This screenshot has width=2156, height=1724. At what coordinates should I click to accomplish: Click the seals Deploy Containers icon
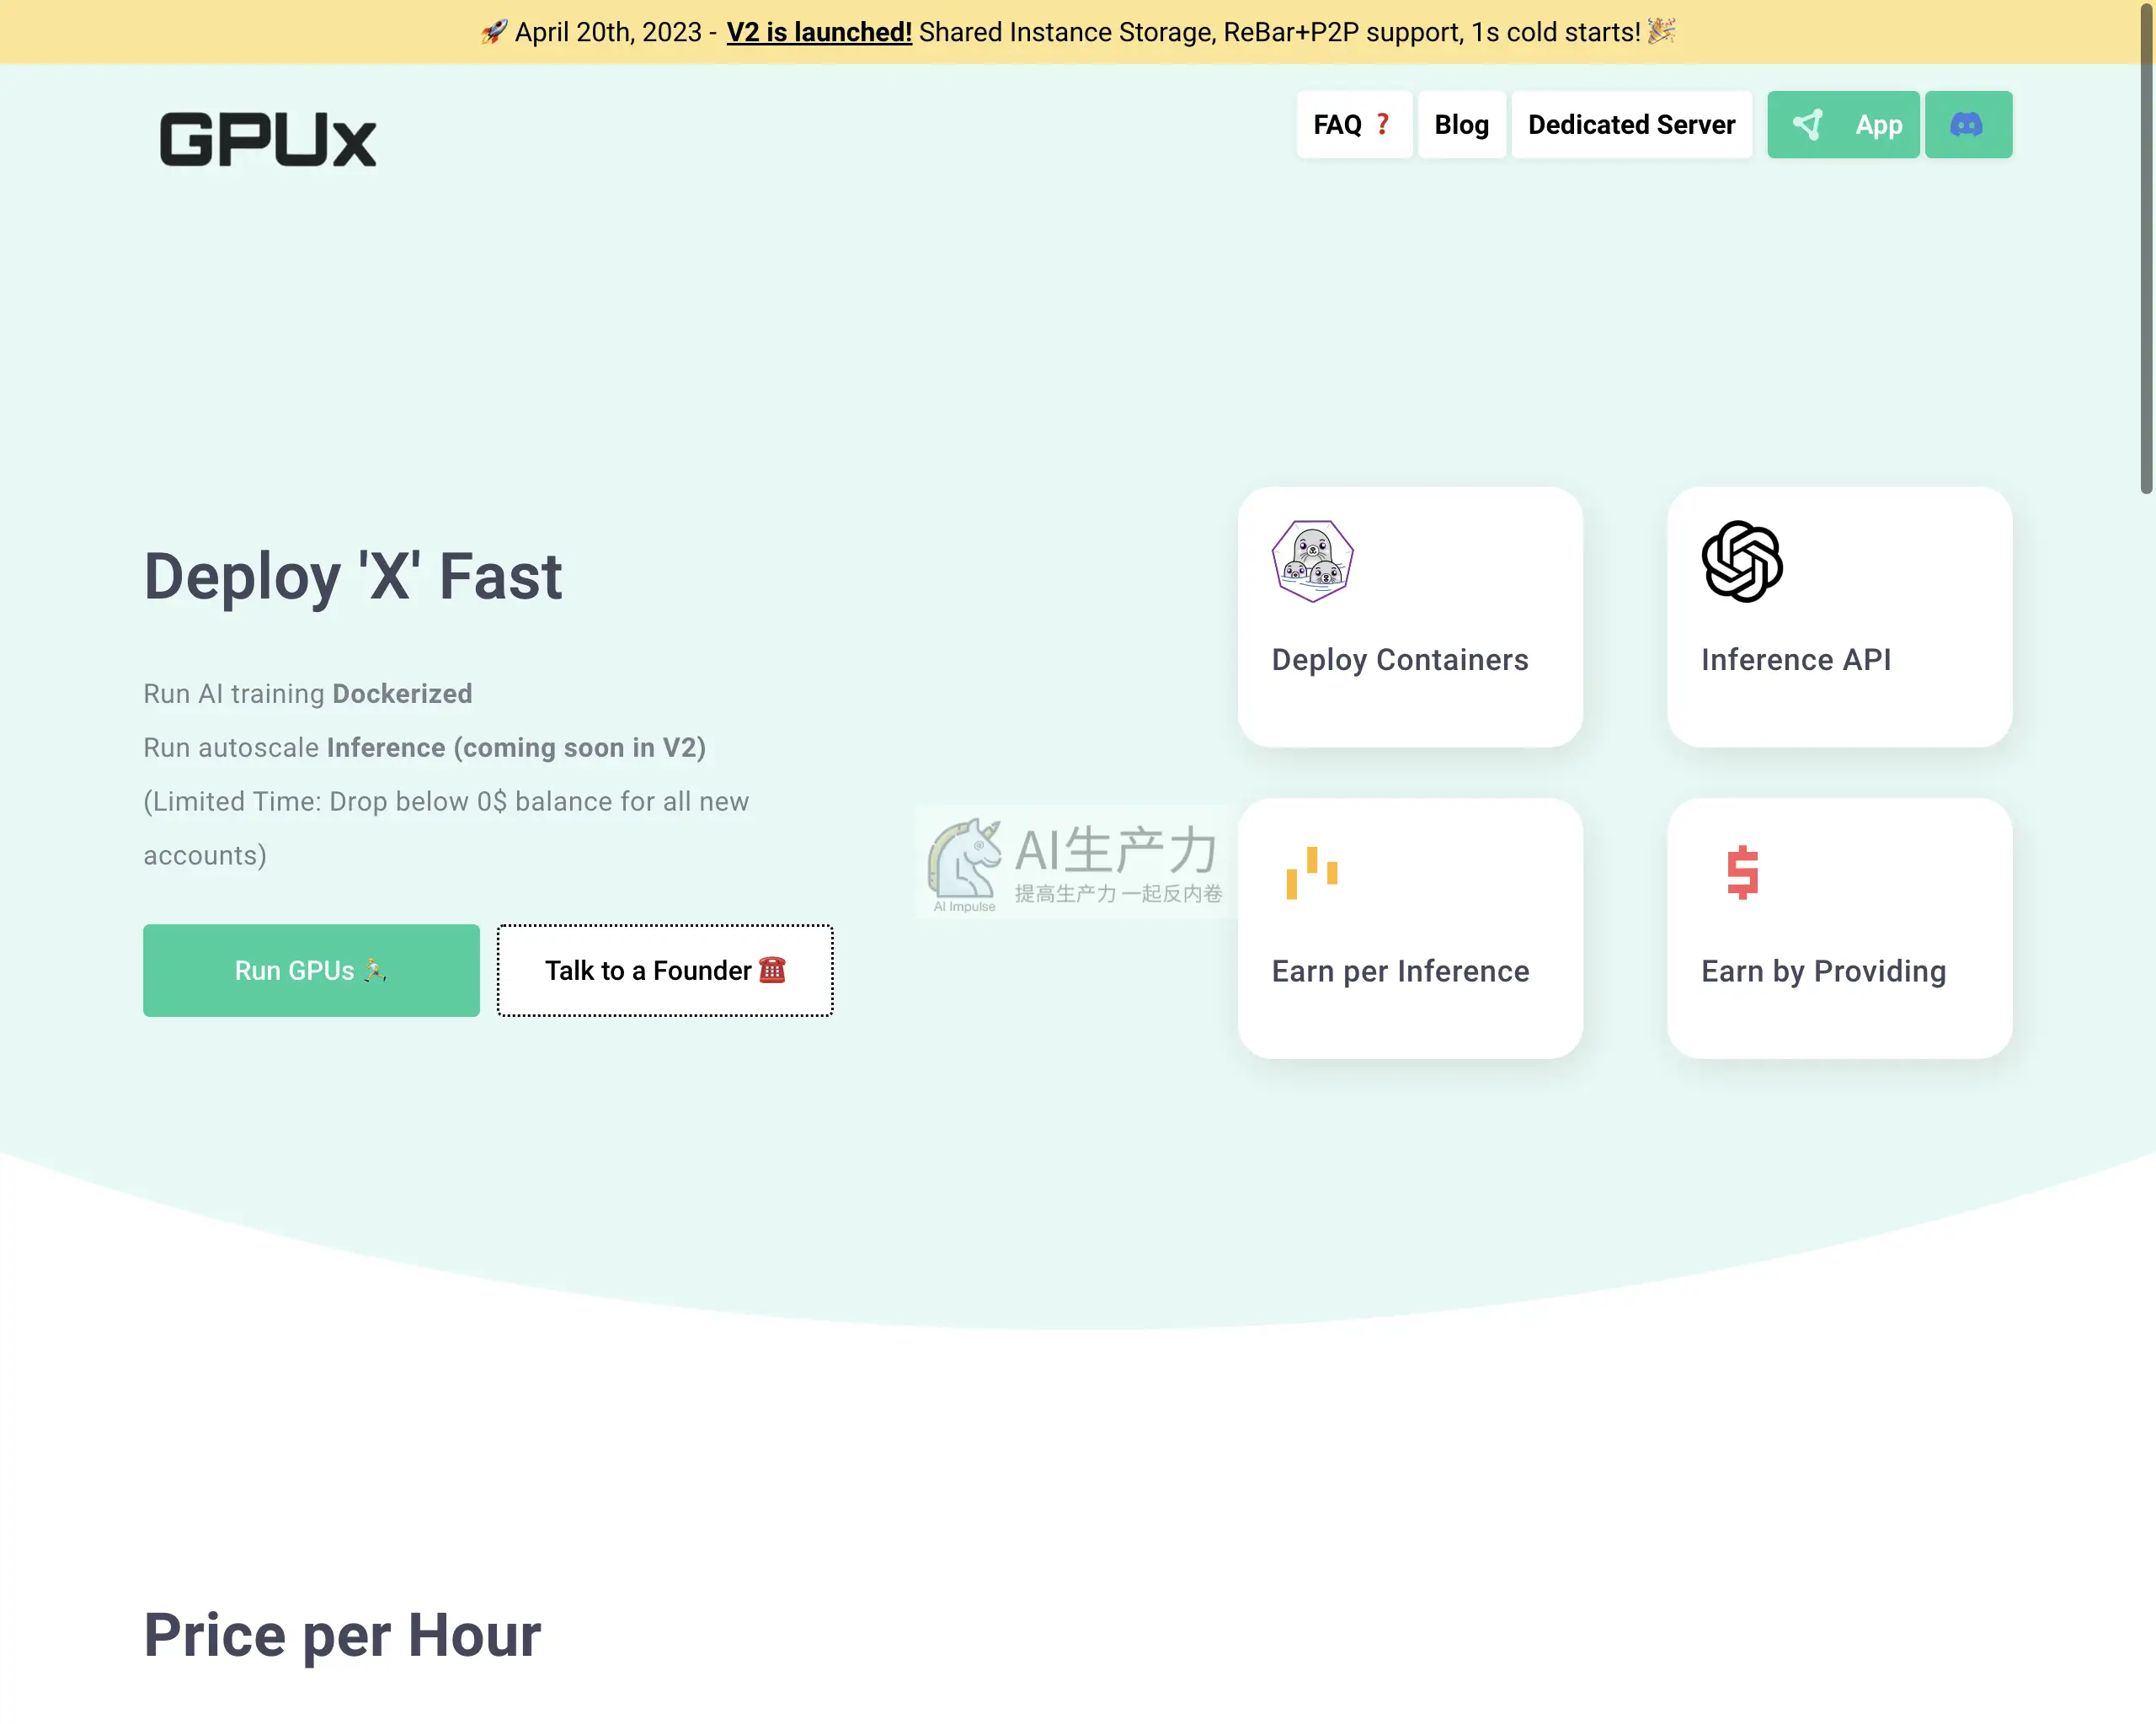pyautogui.click(x=1312, y=561)
